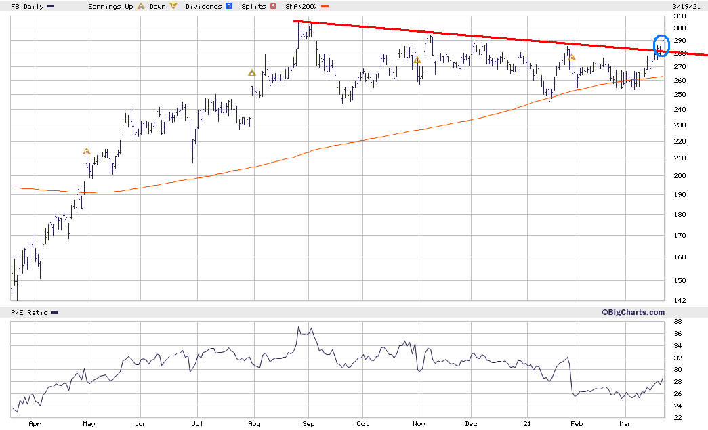Select the orange SMA(200) legend color dash
The height and width of the screenshot is (430, 708).
point(325,7)
